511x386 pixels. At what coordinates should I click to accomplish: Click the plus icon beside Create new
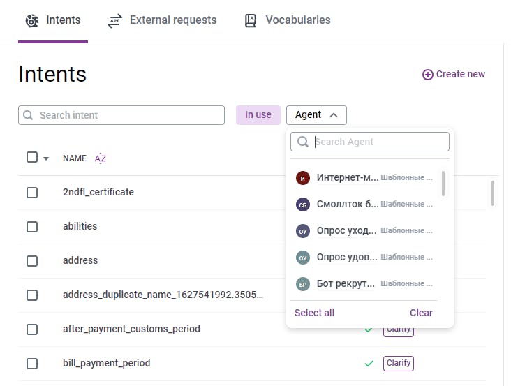pyautogui.click(x=428, y=75)
